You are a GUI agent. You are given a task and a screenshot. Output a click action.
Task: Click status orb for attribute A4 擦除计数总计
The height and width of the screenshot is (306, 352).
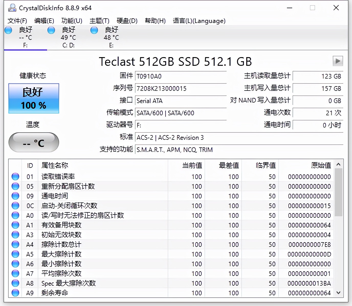(x=15, y=245)
